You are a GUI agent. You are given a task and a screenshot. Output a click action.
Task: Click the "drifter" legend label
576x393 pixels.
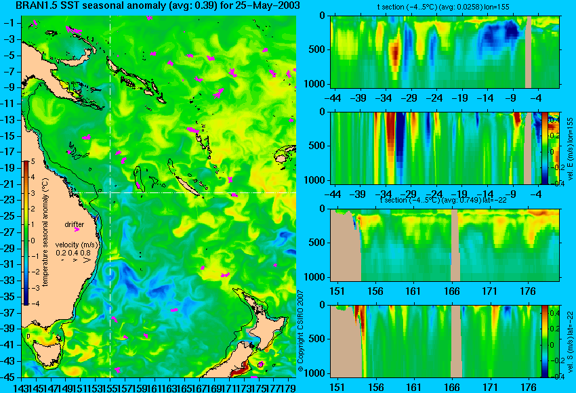(75, 224)
